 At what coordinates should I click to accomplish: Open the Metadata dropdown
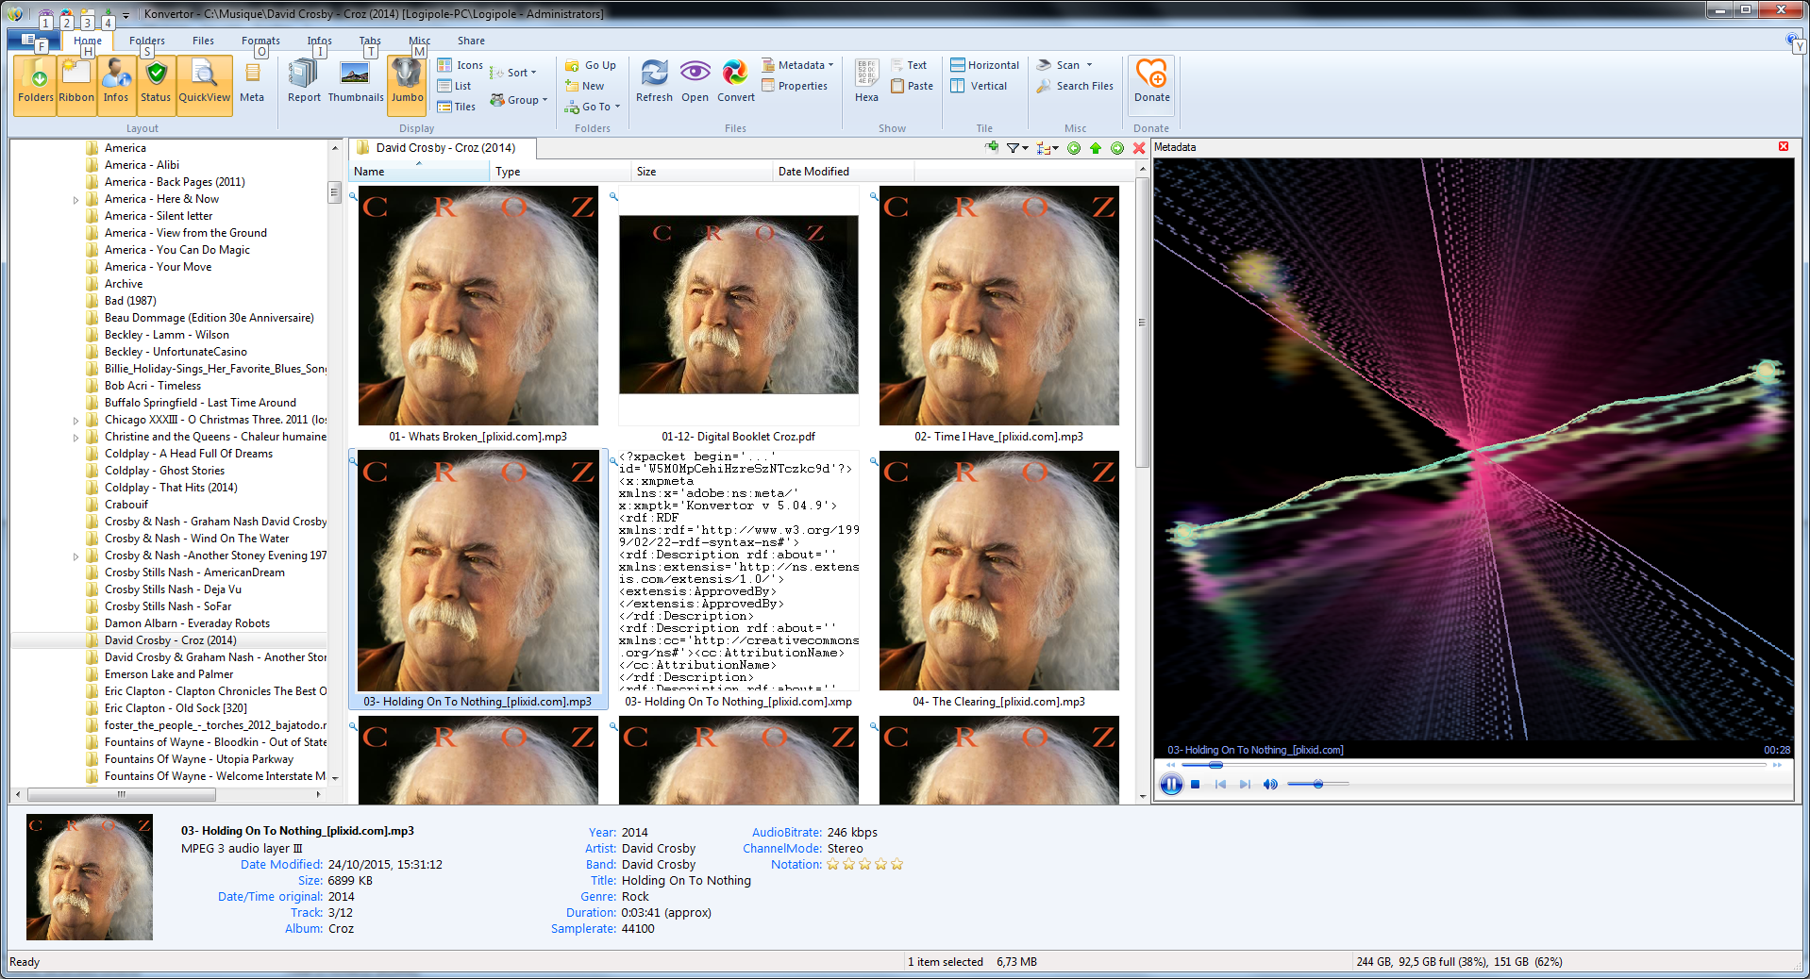click(x=798, y=65)
